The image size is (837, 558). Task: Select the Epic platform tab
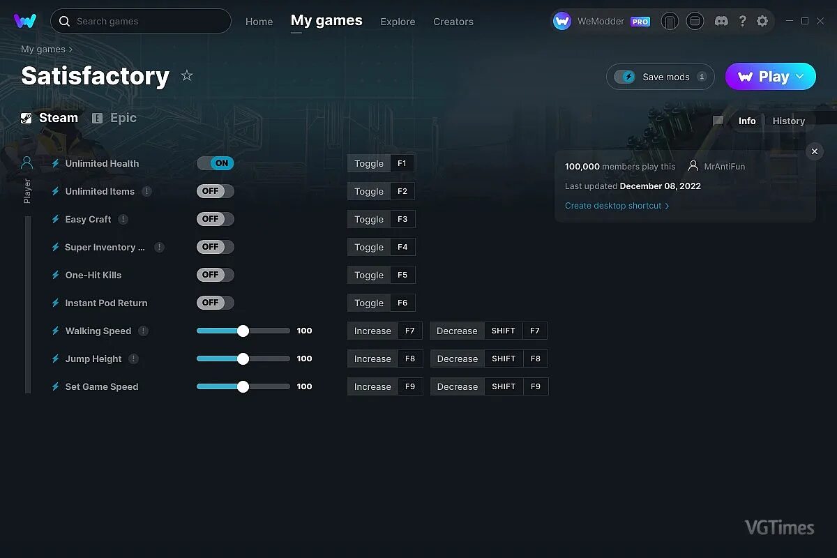[x=114, y=118]
